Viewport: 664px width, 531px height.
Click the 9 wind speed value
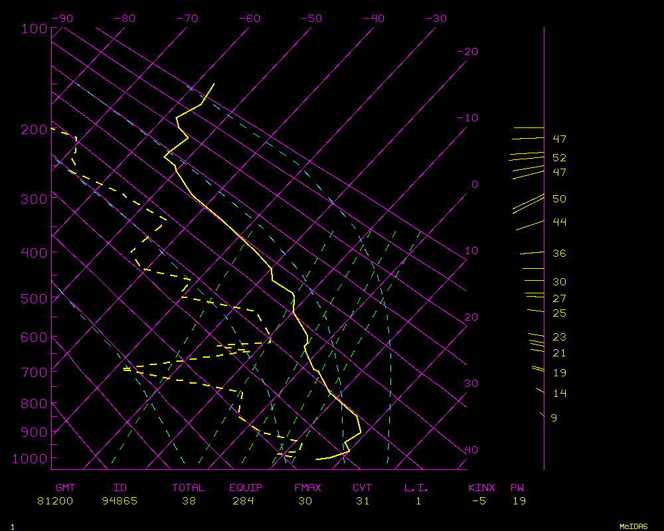tap(554, 418)
